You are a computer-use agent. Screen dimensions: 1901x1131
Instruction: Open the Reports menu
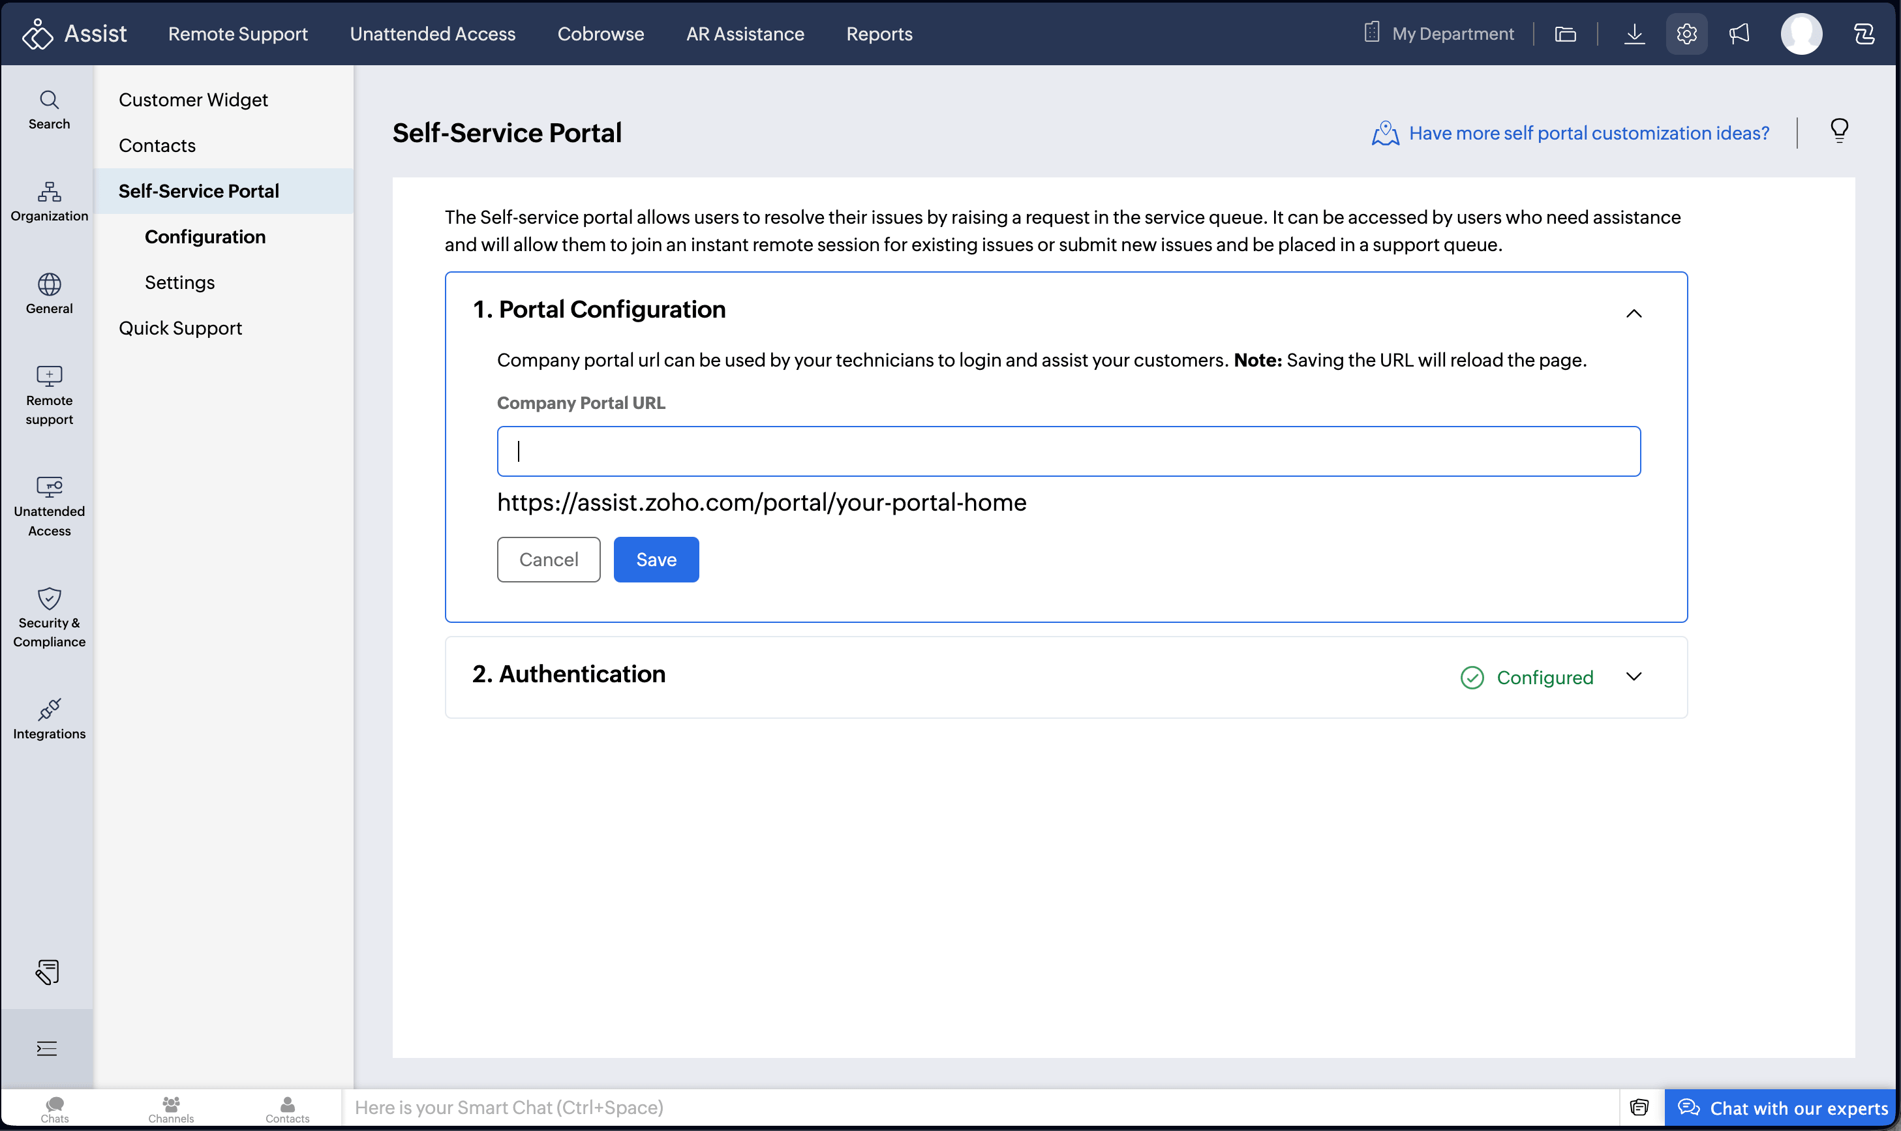(x=878, y=33)
